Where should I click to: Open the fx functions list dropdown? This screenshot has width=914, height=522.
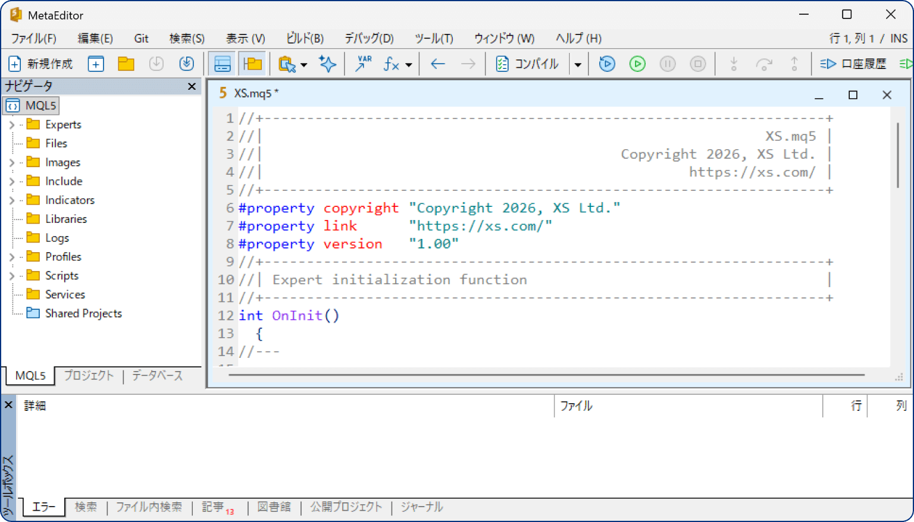(x=409, y=64)
